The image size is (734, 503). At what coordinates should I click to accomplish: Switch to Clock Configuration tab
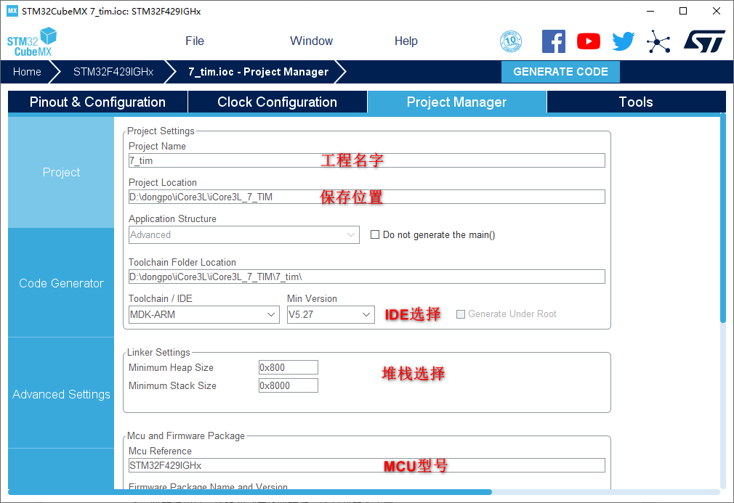pyautogui.click(x=277, y=102)
